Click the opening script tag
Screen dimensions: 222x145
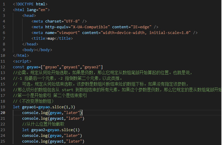(22, 61)
